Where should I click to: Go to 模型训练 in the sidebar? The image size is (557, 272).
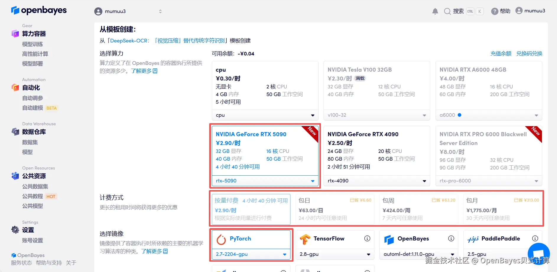33,44
